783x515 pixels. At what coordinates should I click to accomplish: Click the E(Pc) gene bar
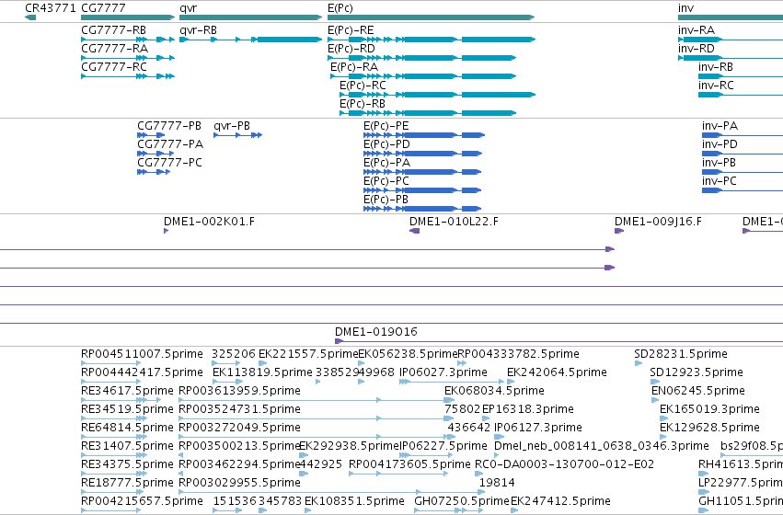pos(431,17)
